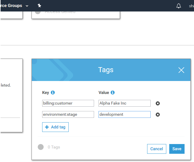
Task: Select the environment:stage key field
Action: (68, 114)
